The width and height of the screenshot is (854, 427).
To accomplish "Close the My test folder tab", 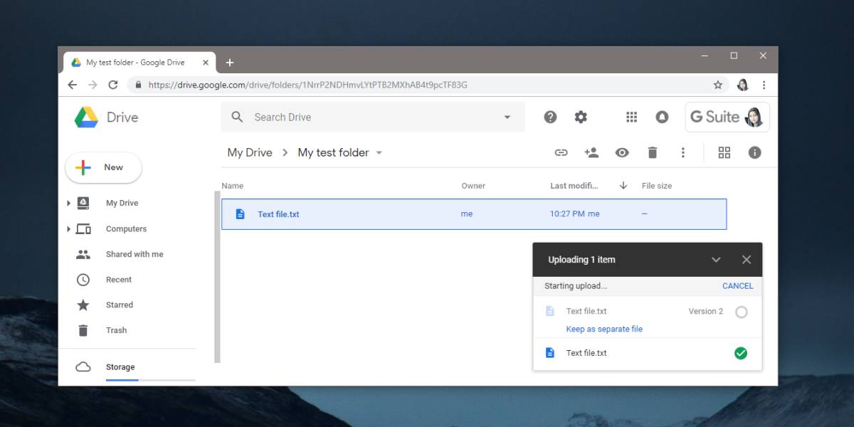I will pyautogui.click(x=206, y=63).
